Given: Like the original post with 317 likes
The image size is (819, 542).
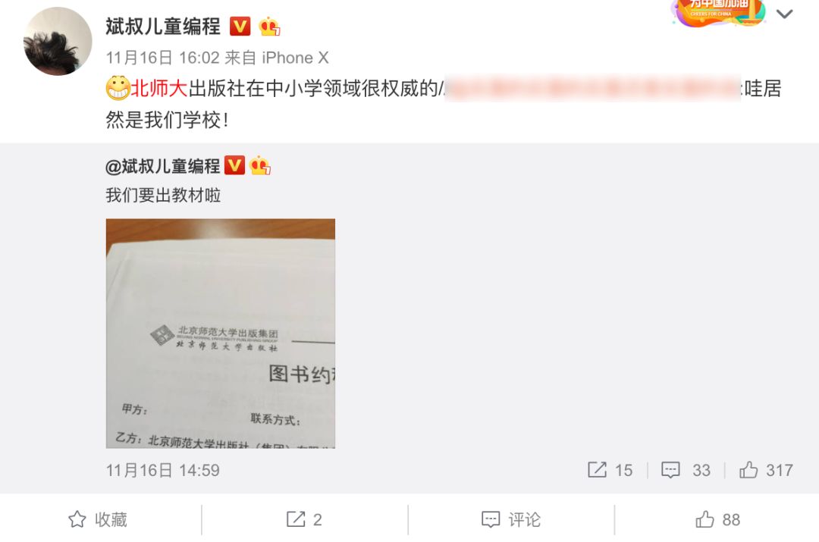Looking at the screenshot, I should [766, 470].
